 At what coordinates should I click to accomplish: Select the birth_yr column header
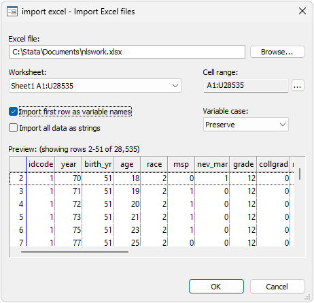(98, 164)
